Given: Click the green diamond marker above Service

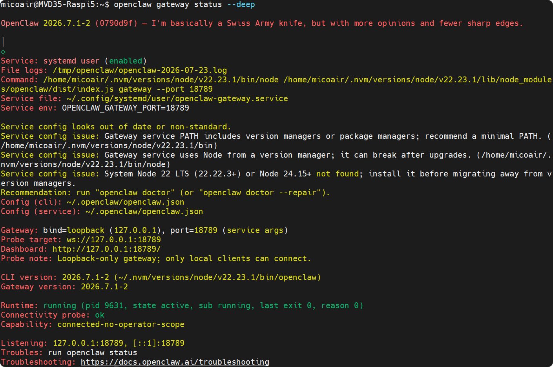Looking at the screenshot, I should (x=3, y=52).
